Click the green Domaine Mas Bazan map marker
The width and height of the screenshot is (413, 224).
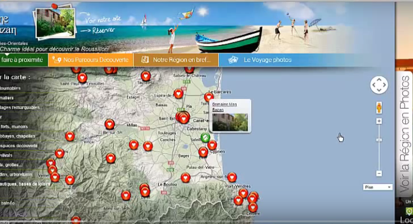coord(205,137)
